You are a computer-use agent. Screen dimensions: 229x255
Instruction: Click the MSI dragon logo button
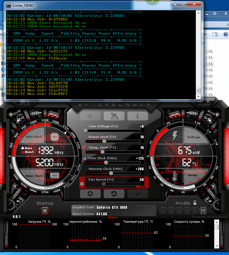[114, 116]
